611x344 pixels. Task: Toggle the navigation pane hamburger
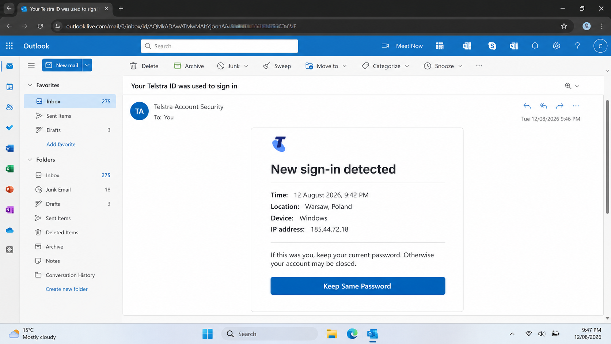[x=31, y=65]
